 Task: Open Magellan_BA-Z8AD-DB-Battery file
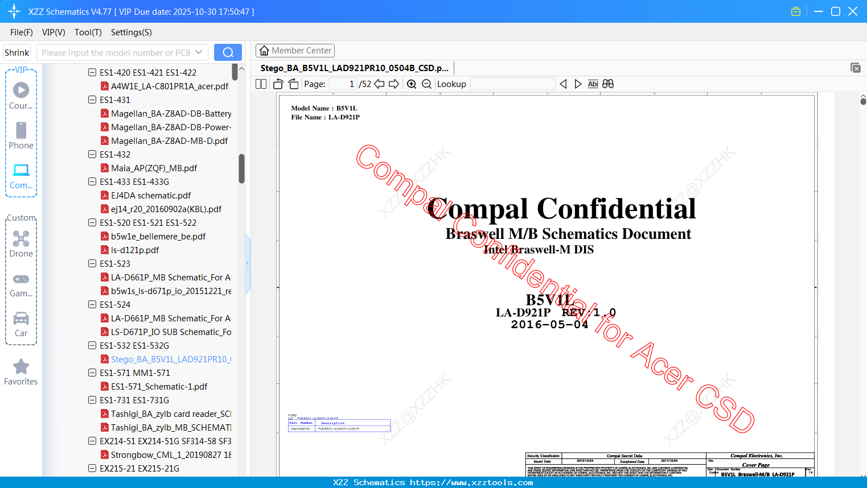point(166,114)
